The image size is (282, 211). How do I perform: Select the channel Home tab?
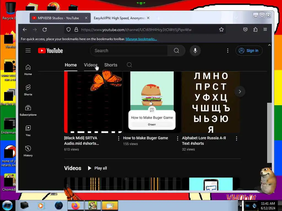tap(71, 65)
